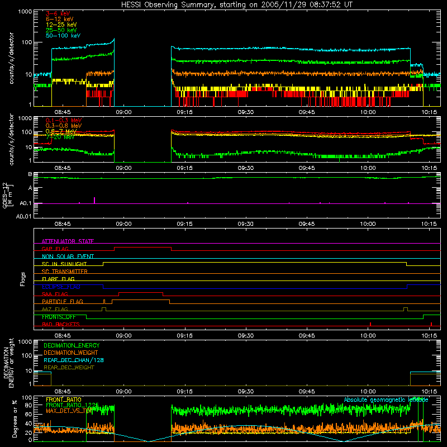Select the orange 6-12 keV legend label
The height and width of the screenshot is (447, 447).
59,19
